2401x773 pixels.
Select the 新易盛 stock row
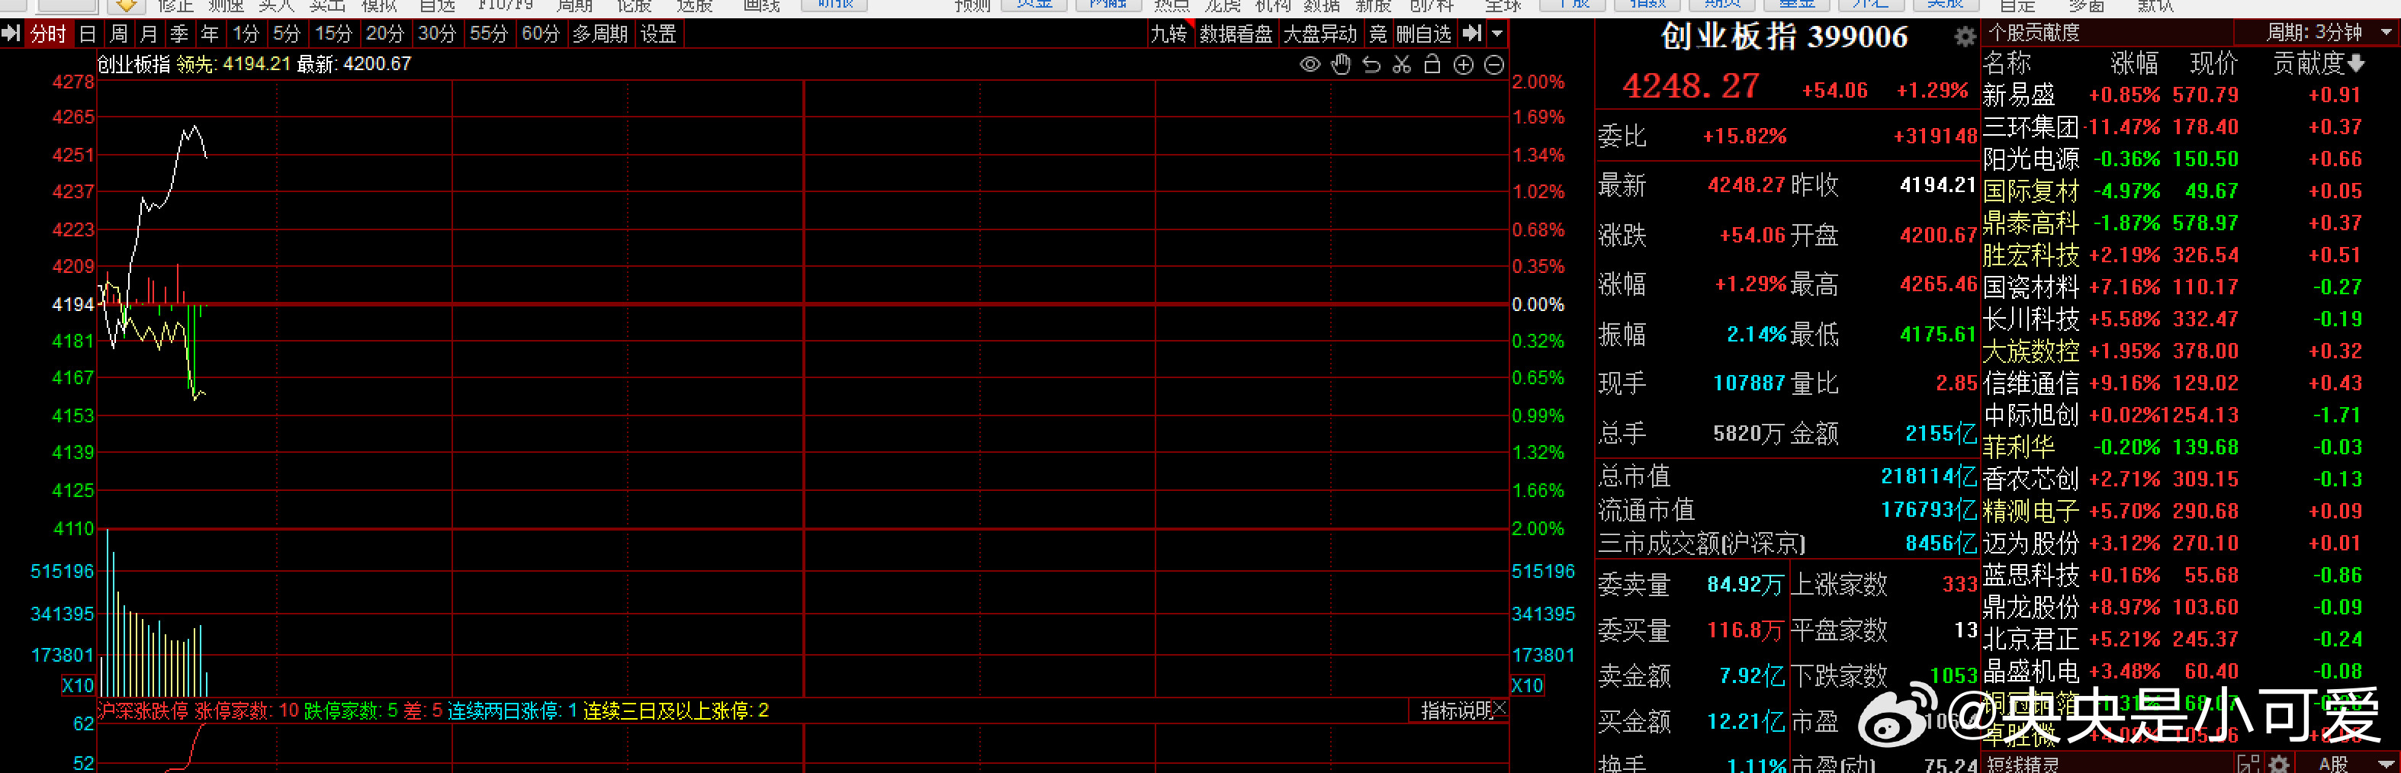pyautogui.click(x=2190, y=95)
